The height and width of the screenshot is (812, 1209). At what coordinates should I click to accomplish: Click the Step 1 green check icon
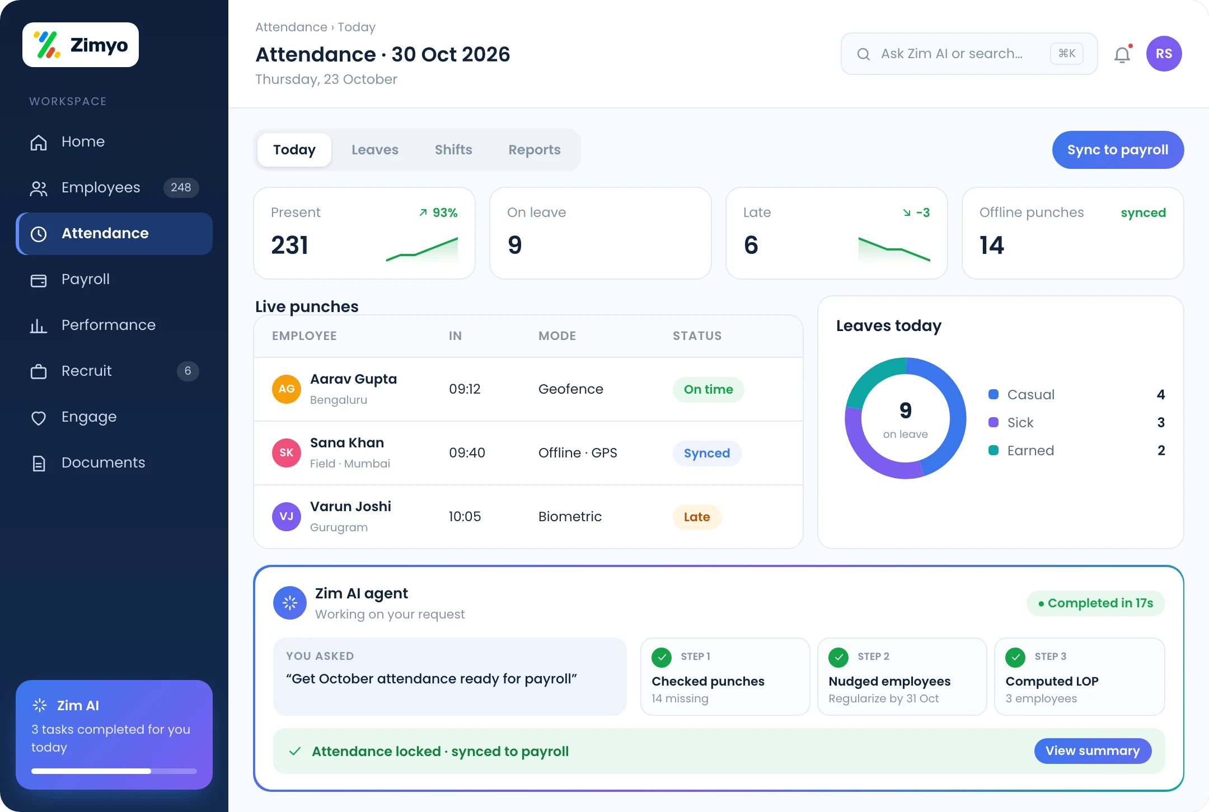[x=662, y=658]
